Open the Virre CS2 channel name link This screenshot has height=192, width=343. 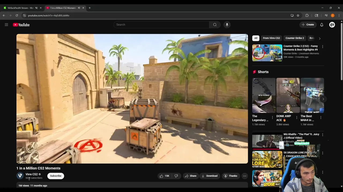32,174
